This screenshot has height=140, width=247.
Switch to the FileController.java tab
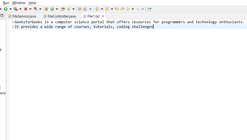tap(60, 16)
